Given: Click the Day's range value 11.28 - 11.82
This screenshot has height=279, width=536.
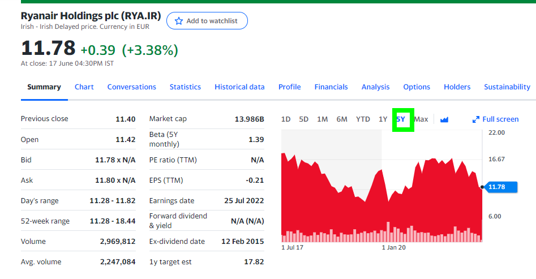Looking at the screenshot, I should point(113,201).
